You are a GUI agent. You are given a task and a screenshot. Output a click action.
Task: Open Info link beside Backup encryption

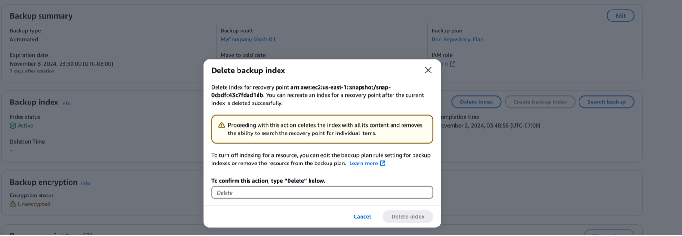85,183
